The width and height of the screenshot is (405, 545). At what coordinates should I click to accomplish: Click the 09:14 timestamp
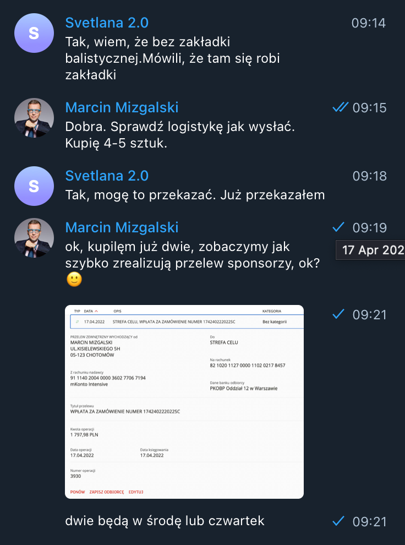pyautogui.click(x=369, y=23)
